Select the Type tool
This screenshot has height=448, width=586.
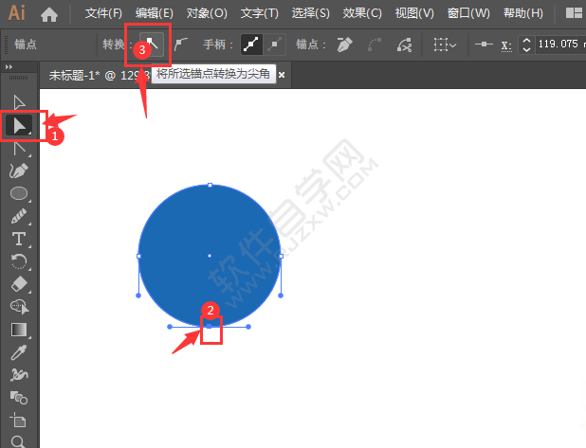[18, 239]
